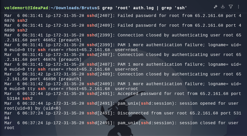Viewport: 247px width, 136px height.
Task: Click the sshd[2409] 'Failed password' line
Action: [123, 28]
